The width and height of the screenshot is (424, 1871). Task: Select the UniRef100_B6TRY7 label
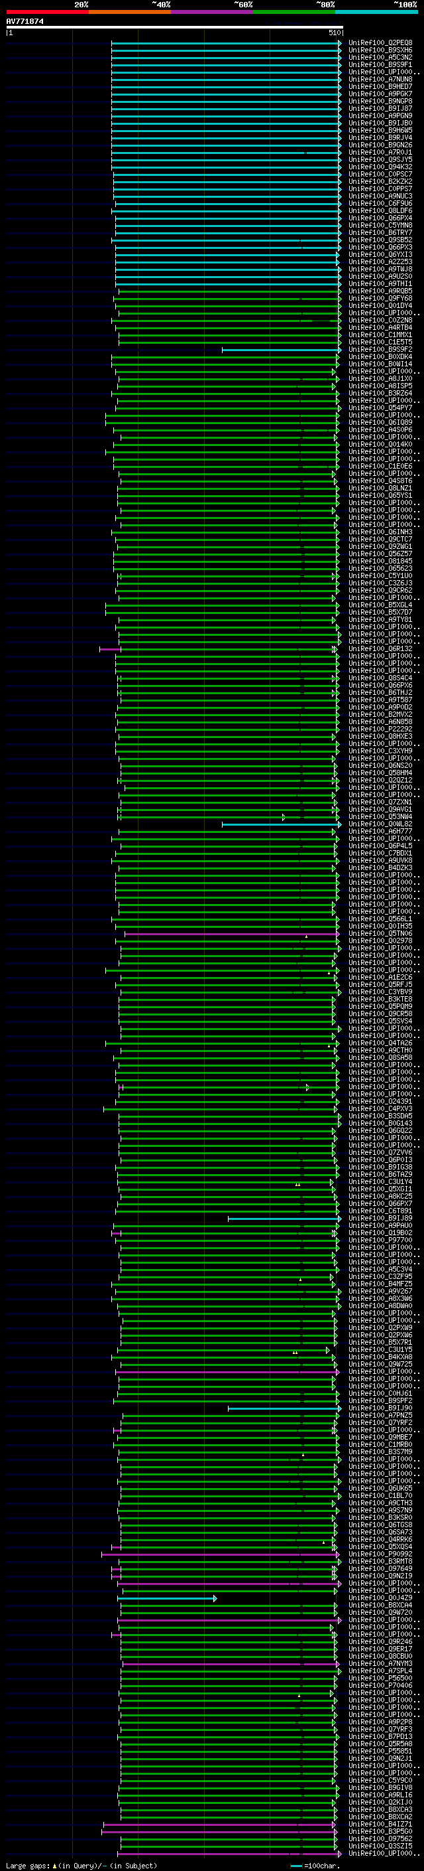tap(380, 232)
